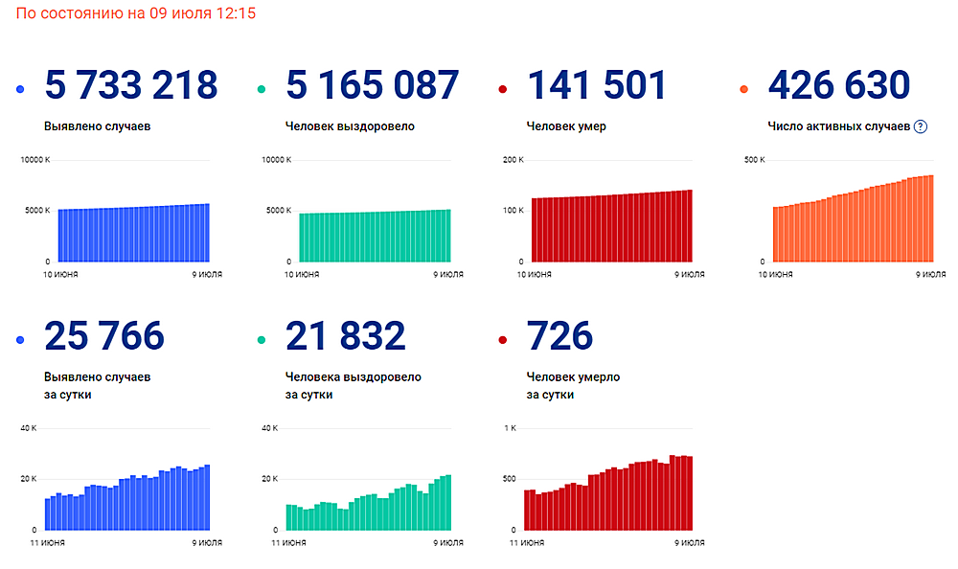
Task: Click the help icon next to Число активных случаев
Action: click(920, 126)
